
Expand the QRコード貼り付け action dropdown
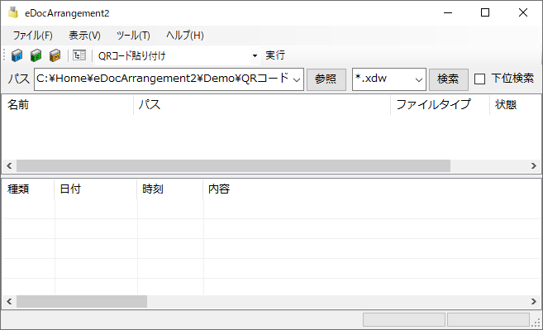tap(255, 55)
